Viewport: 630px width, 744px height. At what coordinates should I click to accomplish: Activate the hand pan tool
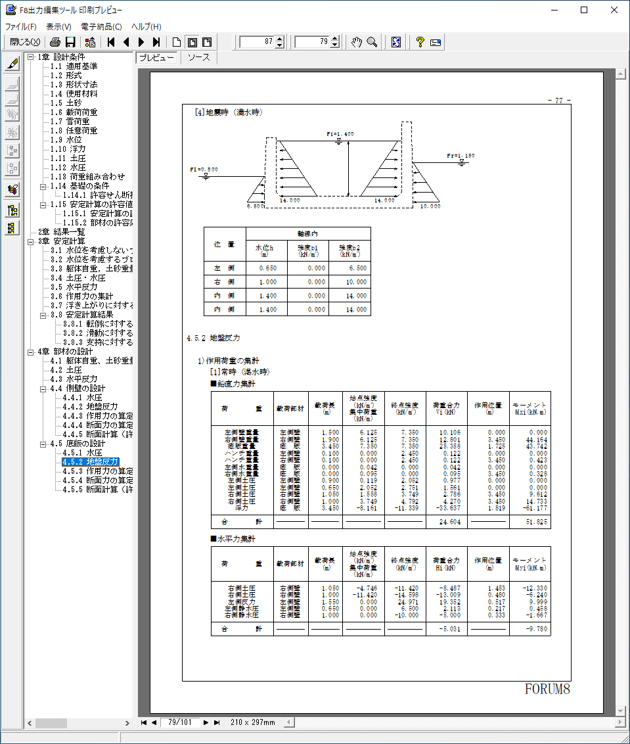(x=357, y=42)
